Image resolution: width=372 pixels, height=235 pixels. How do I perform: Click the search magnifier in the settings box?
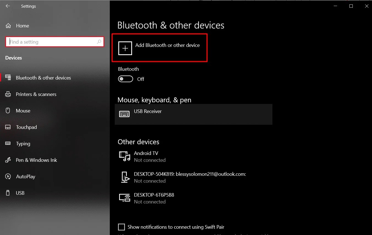click(99, 42)
